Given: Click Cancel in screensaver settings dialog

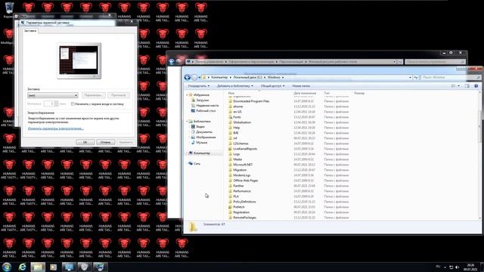Looking at the screenshot, I should click(x=105, y=142).
